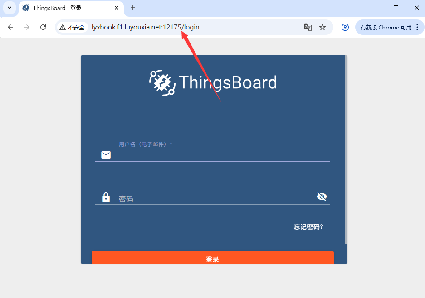Click the envelope icon beside username field
This screenshot has width=425, height=298.
[106, 155]
